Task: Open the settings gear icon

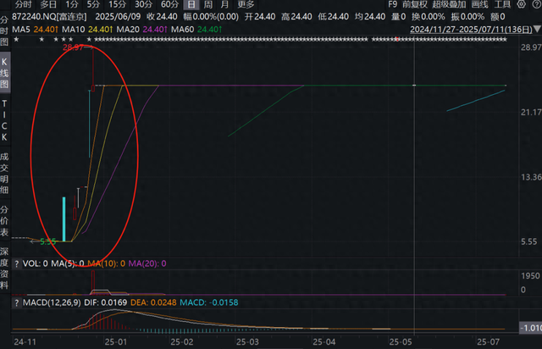Action: pos(521,4)
